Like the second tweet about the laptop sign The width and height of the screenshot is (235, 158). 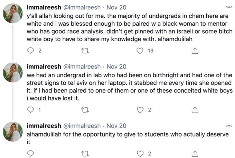(140, 111)
